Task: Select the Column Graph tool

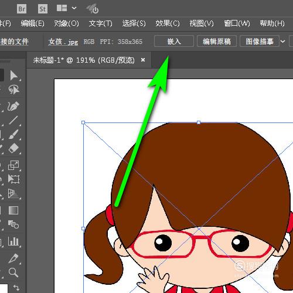Action: pyautogui.click(x=13, y=241)
